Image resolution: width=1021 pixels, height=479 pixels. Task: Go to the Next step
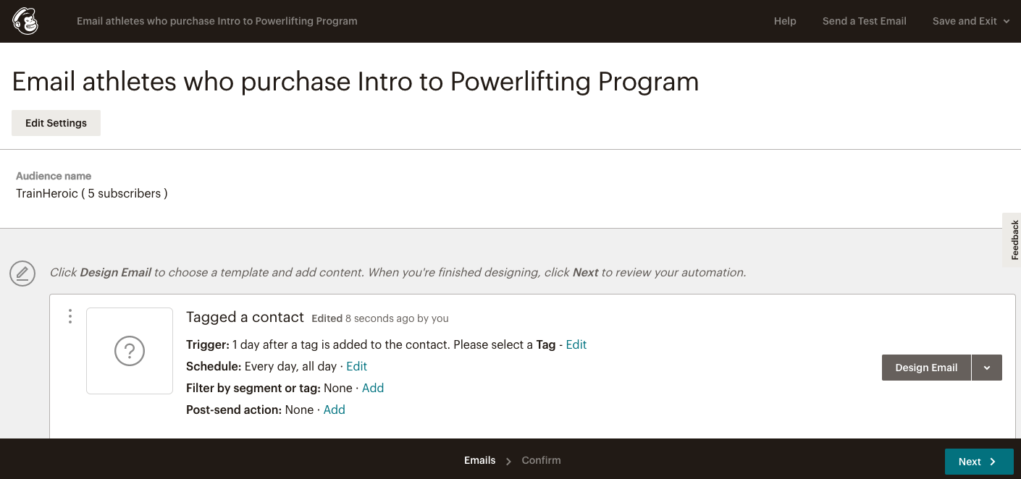click(x=979, y=462)
